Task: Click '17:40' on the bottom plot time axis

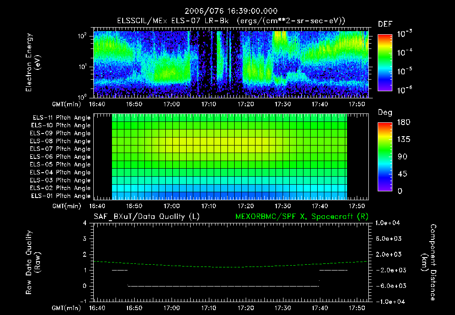Action: click(x=320, y=308)
